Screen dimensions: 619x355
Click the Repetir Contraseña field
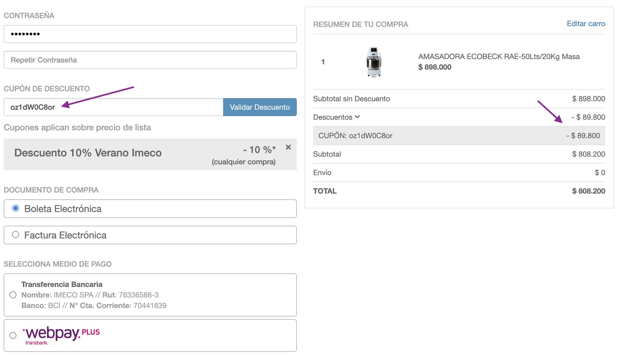150,60
